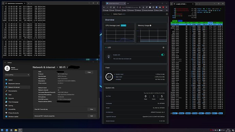Open the Windows Start button
The width and height of the screenshot is (235, 132).
click(x=2, y=130)
